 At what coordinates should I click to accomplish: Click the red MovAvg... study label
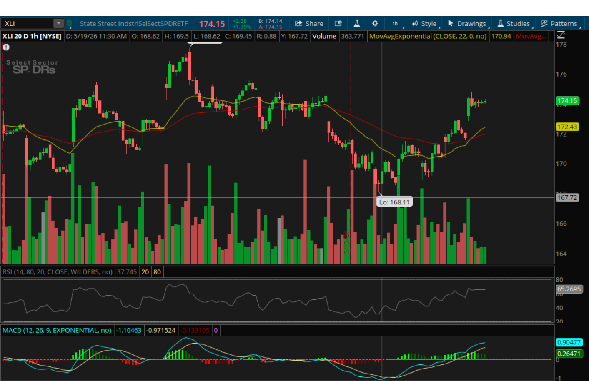point(531,36)
